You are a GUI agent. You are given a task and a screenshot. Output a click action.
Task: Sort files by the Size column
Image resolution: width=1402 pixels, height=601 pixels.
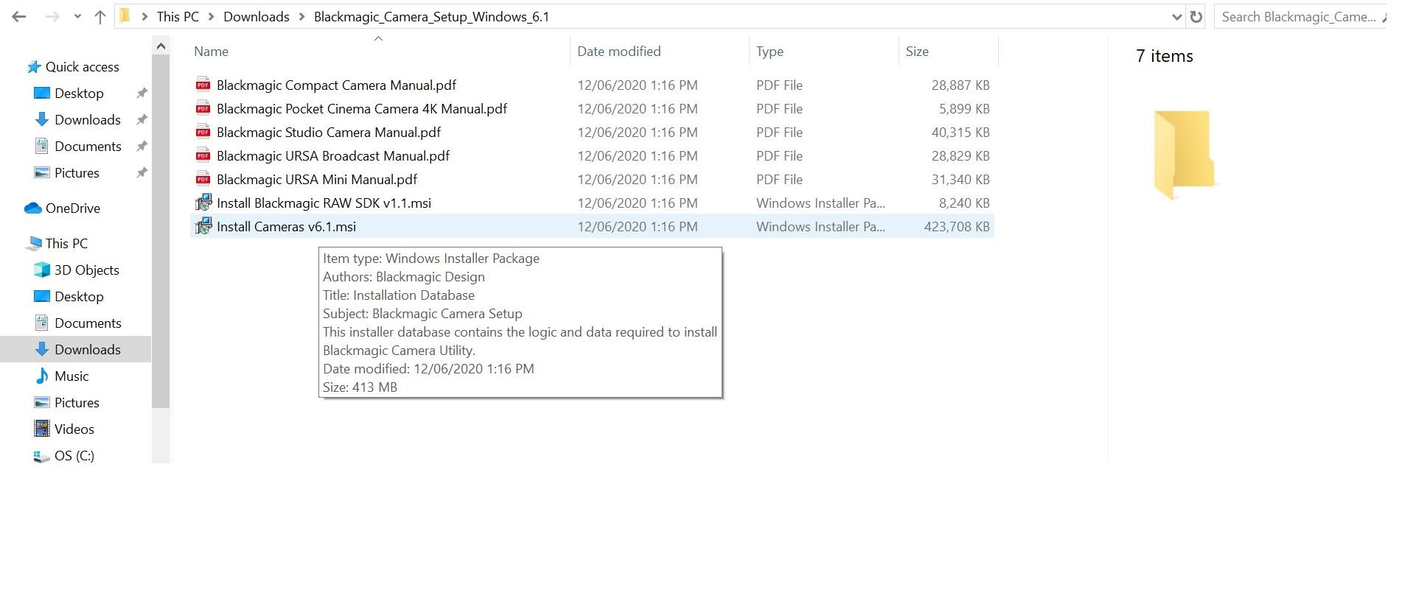click(x=917, y=52)
